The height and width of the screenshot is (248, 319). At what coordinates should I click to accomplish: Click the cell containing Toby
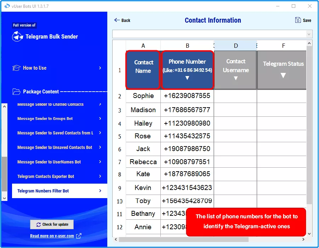(143, 201)
